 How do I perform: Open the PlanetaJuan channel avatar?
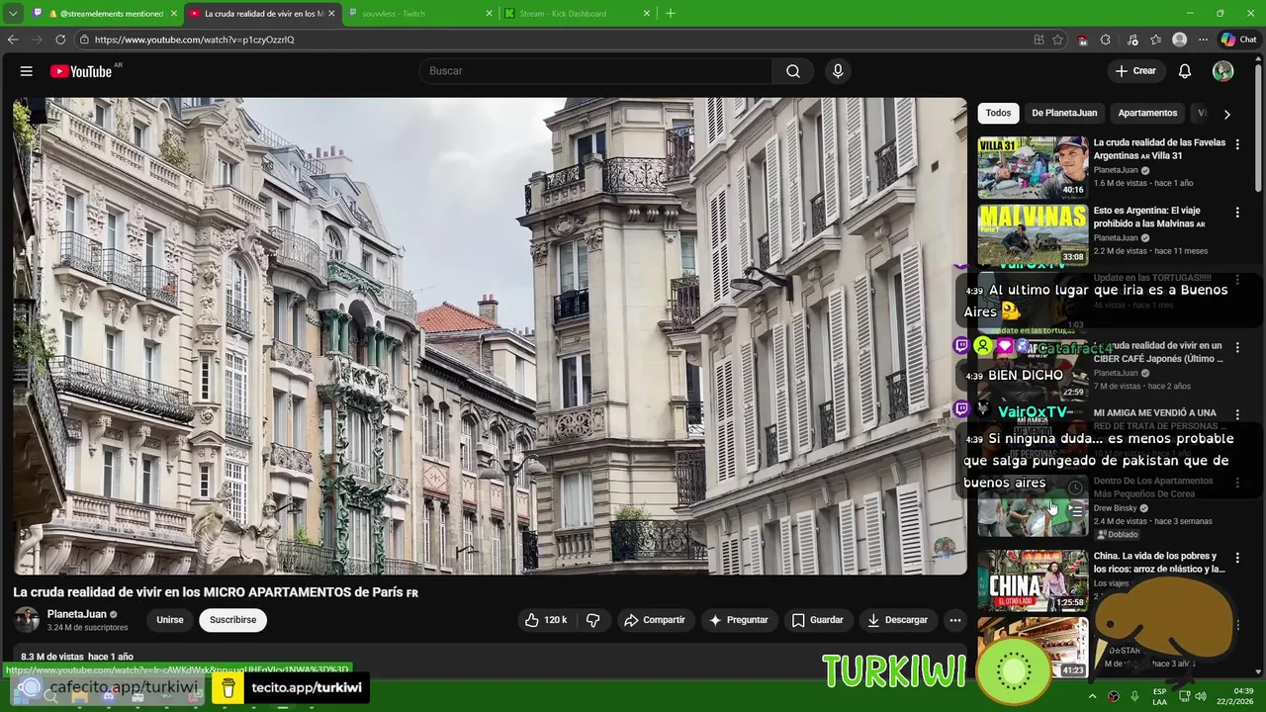27,620
